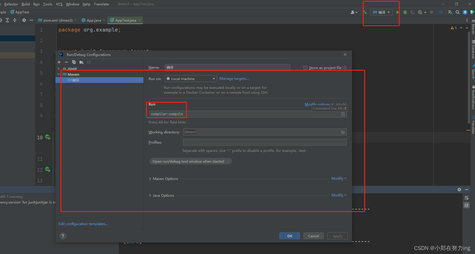Select the AppTest.java editor tab
The image size is (475, 254).
(x=126, y=20)
